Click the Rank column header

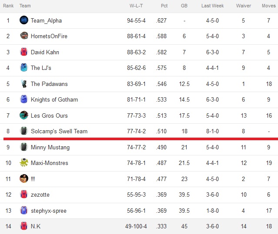point(8,6)
